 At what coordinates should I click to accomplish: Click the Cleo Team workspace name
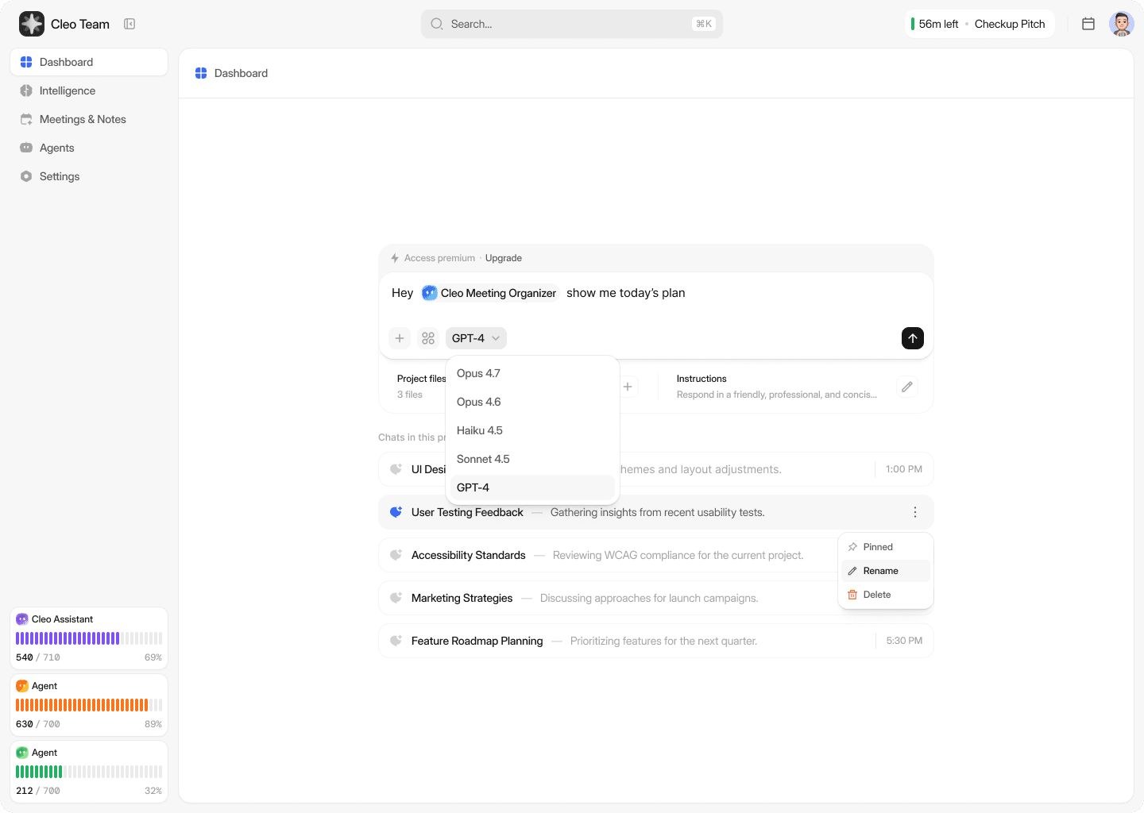pos(80,24)
